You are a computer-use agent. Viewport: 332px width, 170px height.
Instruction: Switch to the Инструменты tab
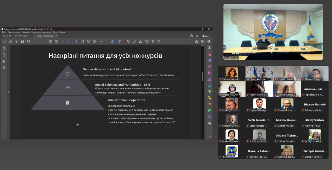22,36
